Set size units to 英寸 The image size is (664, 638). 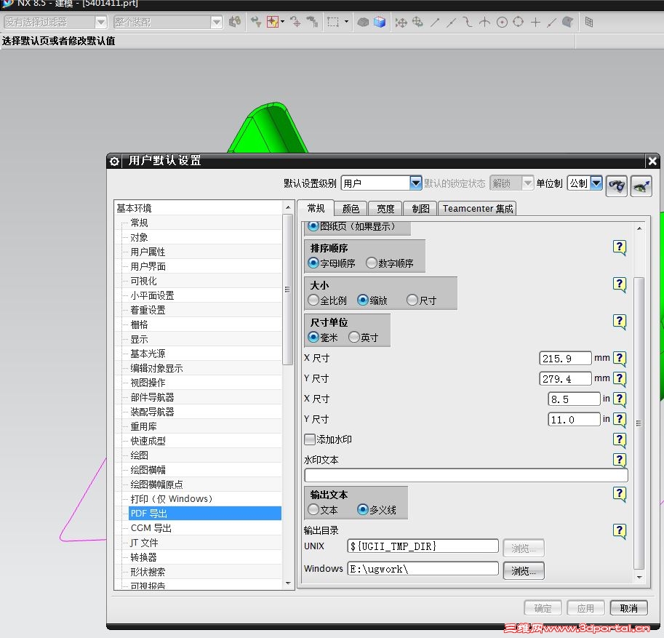coord(354,338)
